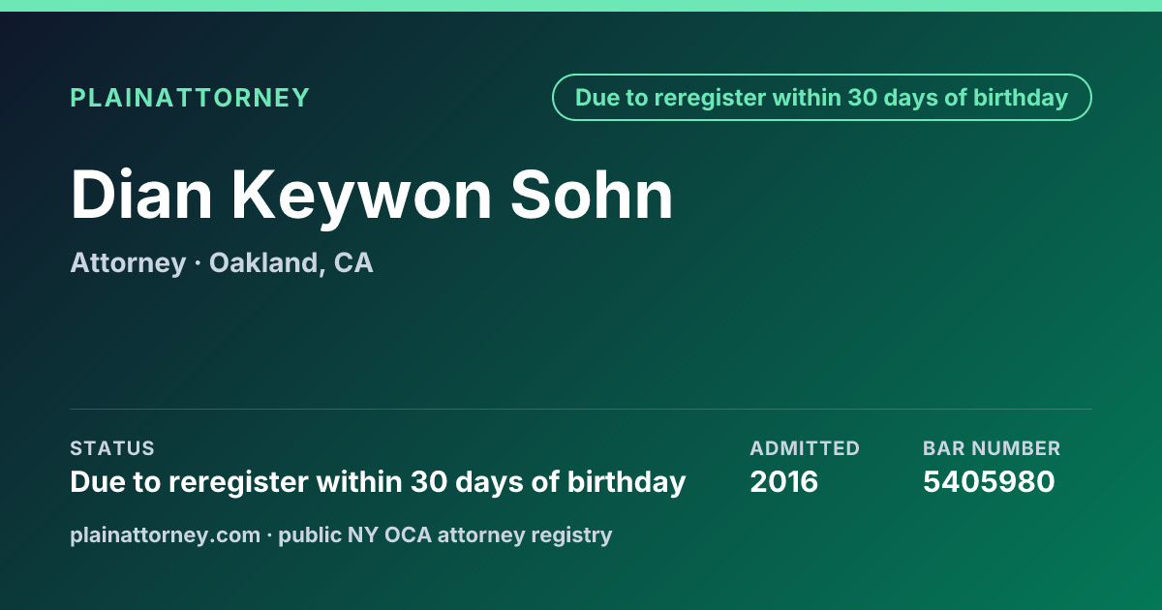Screen dimensions: 1162x610
Task: Click the first name "Dian" in the heading
Action: click(141, 195)
